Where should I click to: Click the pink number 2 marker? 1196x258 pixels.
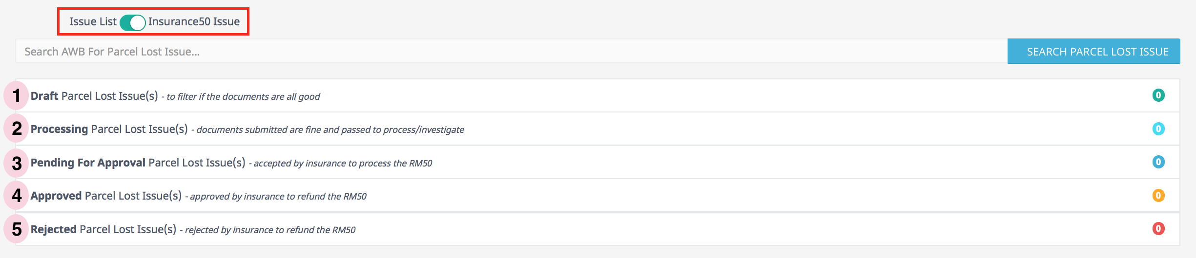(17, 129)
